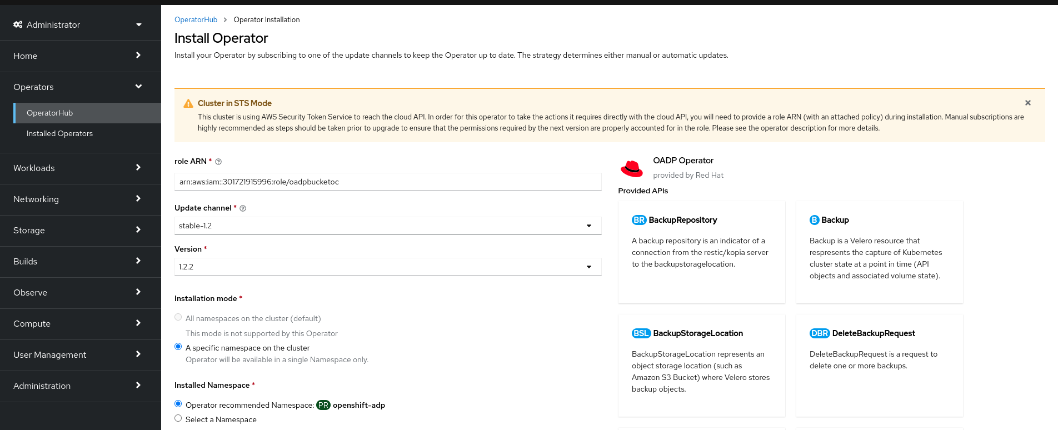Click the warning triangle alert icon
The width and height of the screenshot is (1058, 430).
(x=188, y=103)
